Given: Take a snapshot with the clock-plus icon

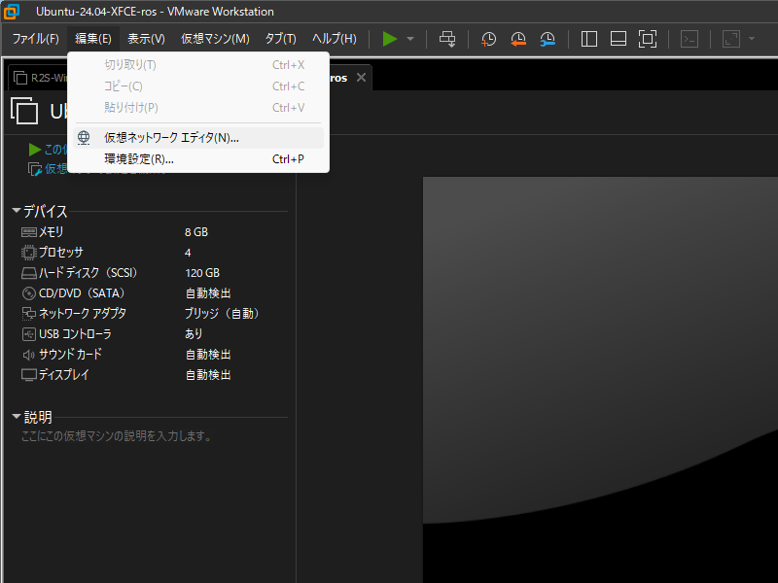Looking at the screenshot, I should click(x=488, y=39).
